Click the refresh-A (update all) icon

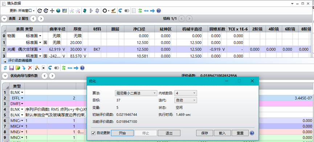coord(46,11)
